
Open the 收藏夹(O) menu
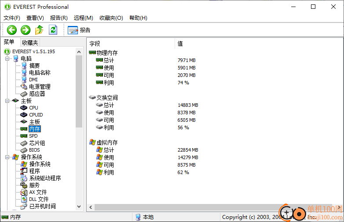(111, 18)
